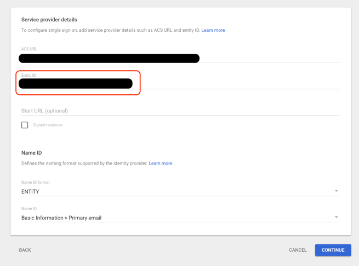This screenshot has width=359, height=266.
Task: Click the Service provider details heading
Action: 49,20
